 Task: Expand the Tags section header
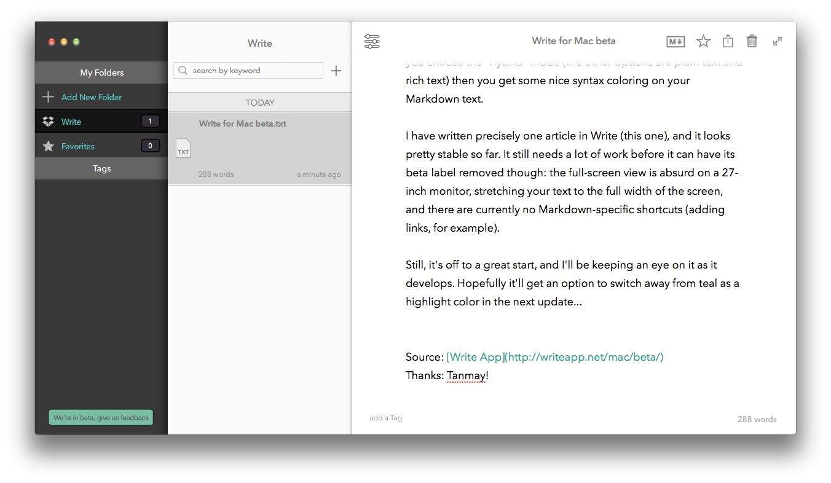pos(101,168)
